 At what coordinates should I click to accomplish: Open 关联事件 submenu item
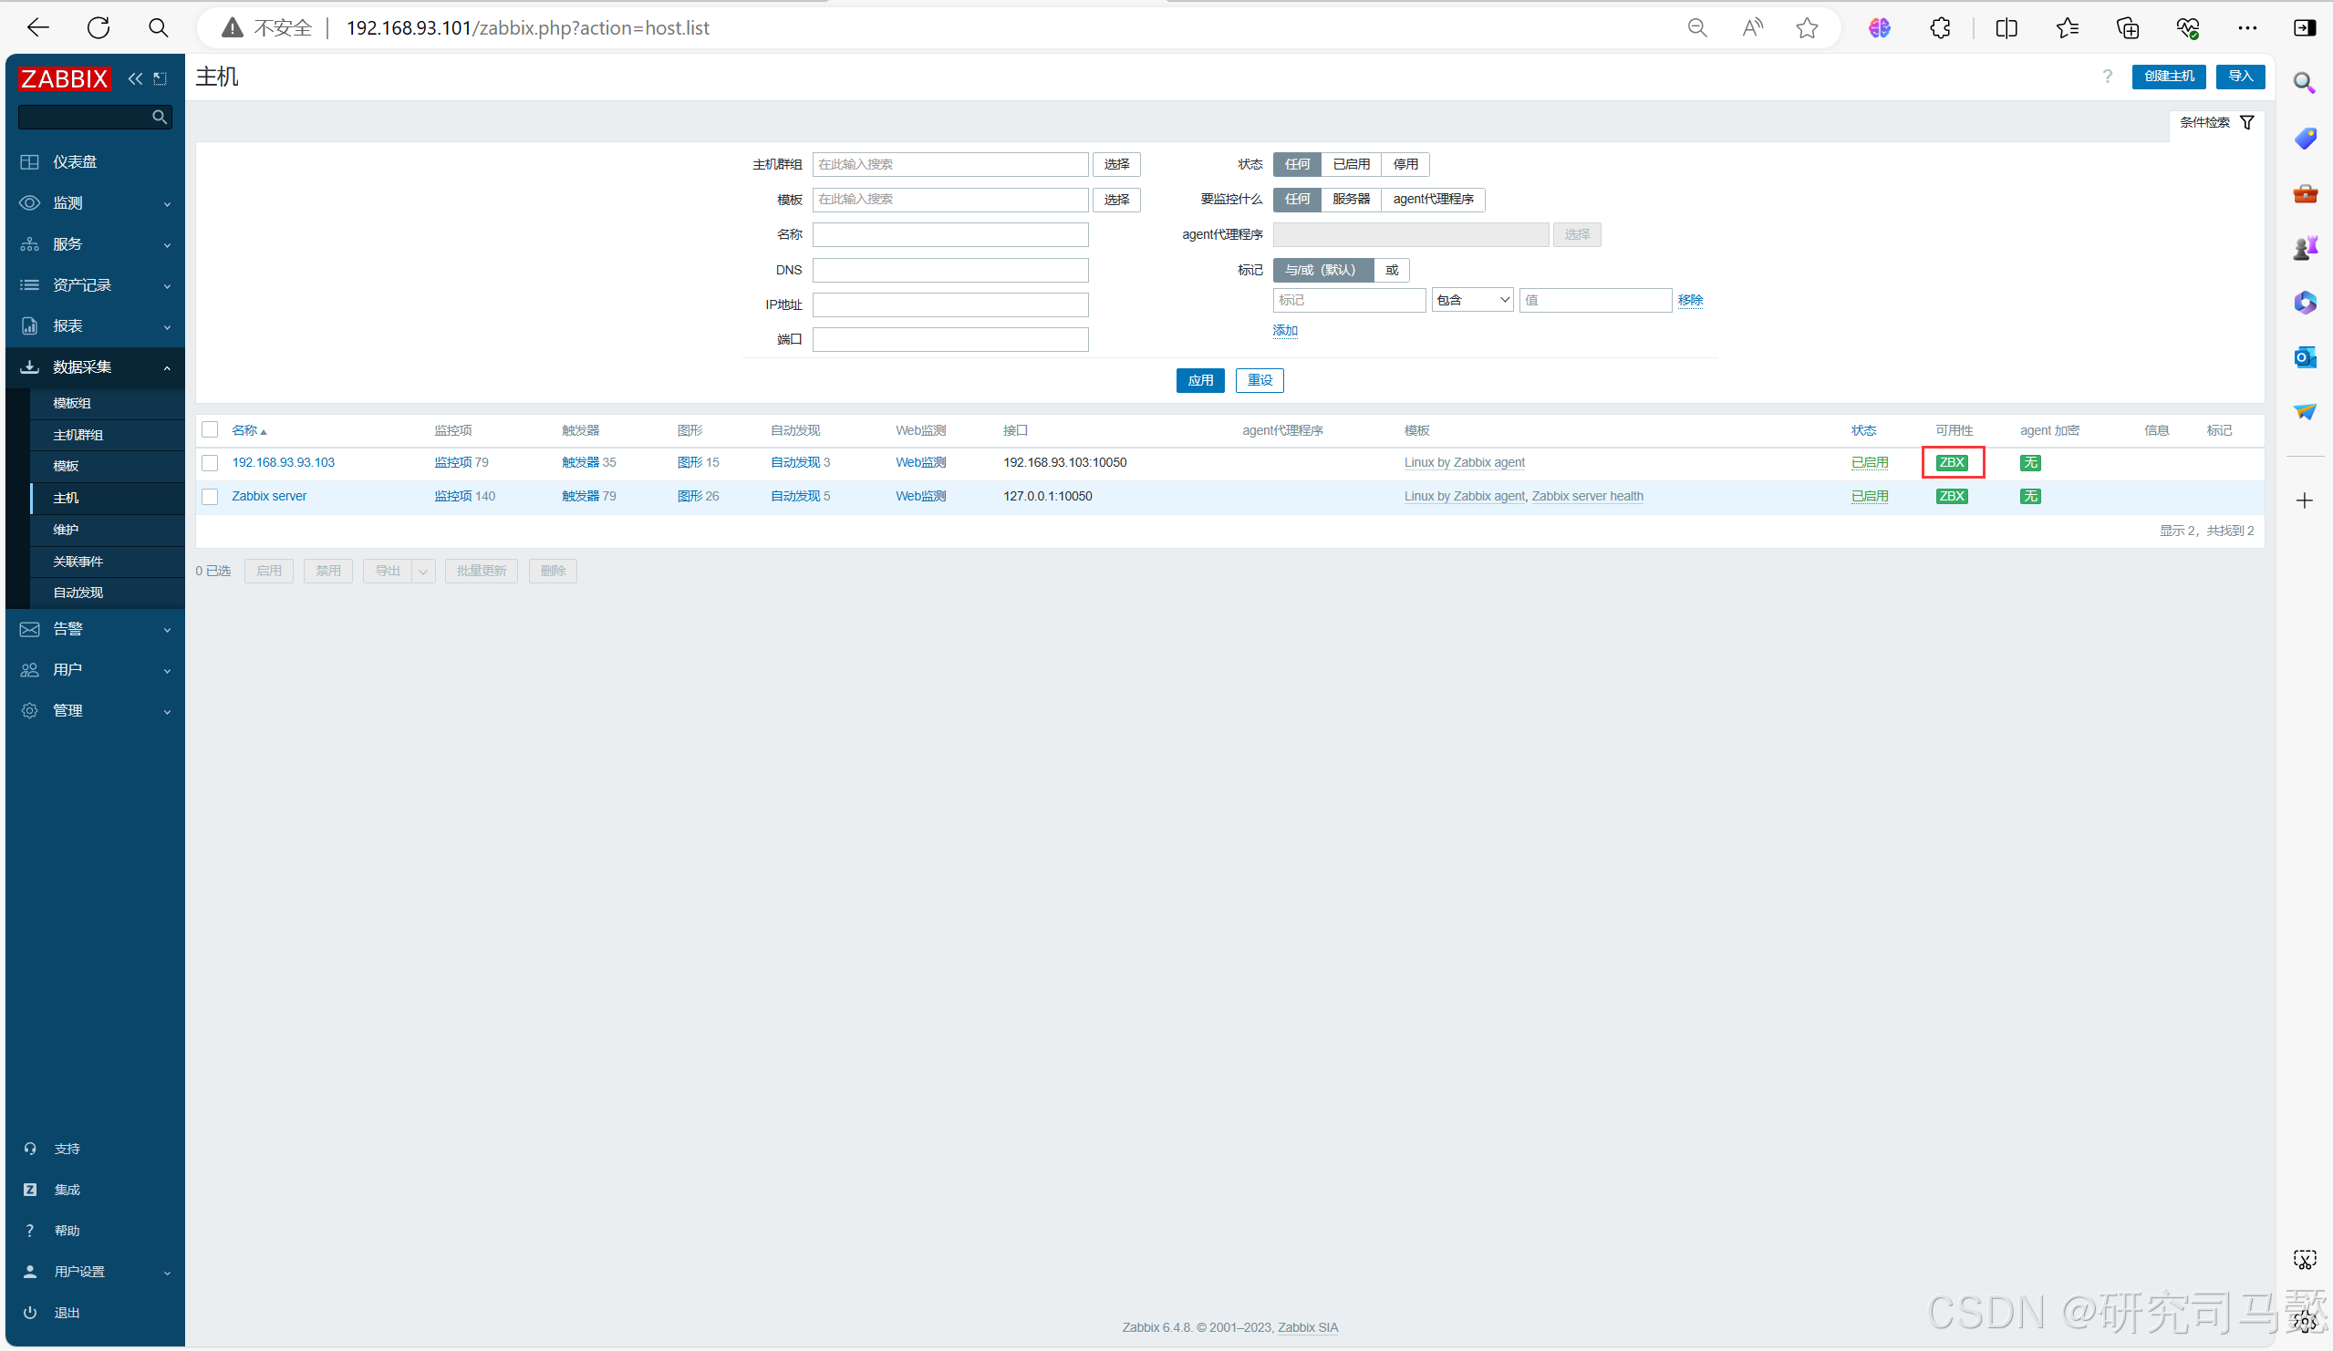coord(108,562)
